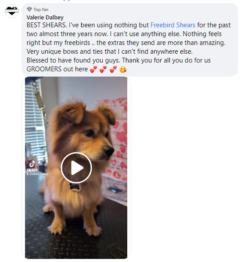Open Valerie Dalbey's profile picture avatar
The height and width of the screenshot is (262, 244).
point(12,11)
